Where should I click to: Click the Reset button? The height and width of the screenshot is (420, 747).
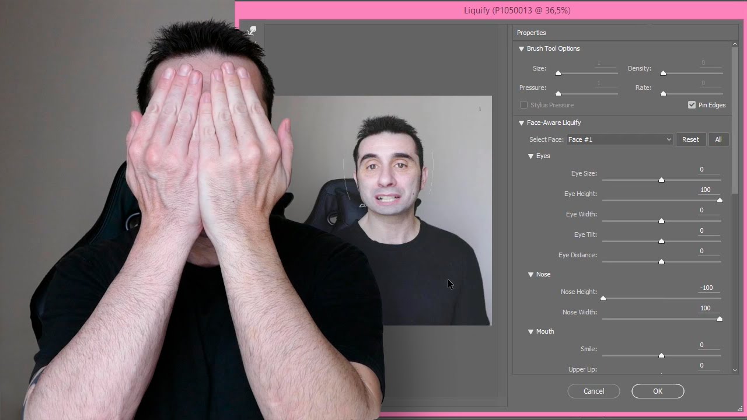pos(690,139)
